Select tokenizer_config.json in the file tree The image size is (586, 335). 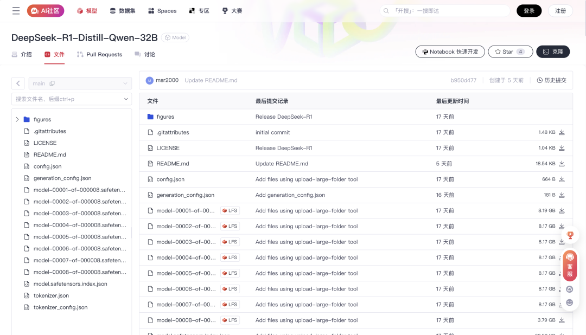click(61, 307)
